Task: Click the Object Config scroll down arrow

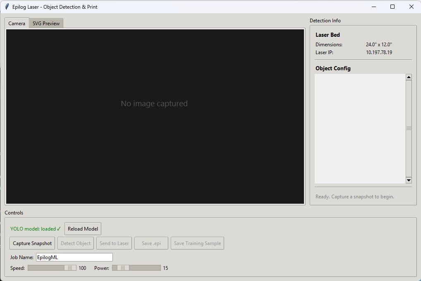Action: tap(409, 180)
